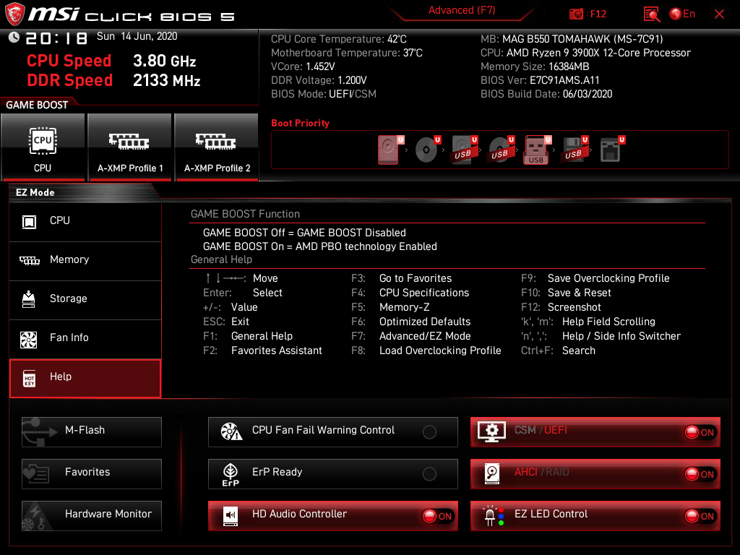Click the CPU Fan Fail warning fan icon
Image resolution: width=740 pixels, height=555 pixels.
pos(231,431)
